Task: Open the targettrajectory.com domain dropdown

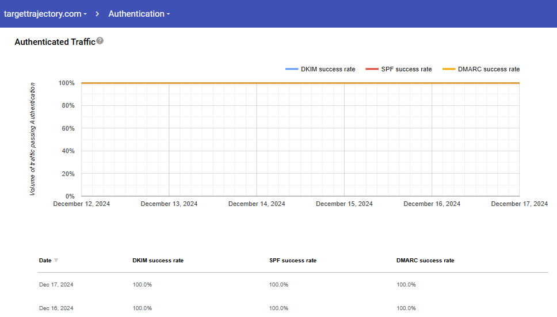Action: [x=45, y=14]
